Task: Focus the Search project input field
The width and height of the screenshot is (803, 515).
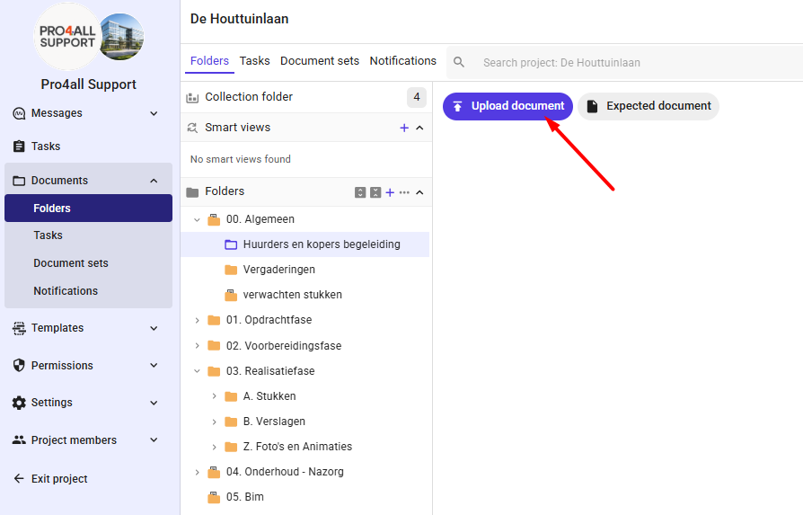Action: (625, 63)
